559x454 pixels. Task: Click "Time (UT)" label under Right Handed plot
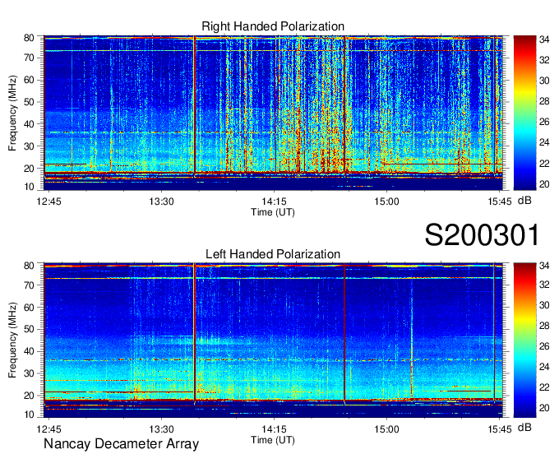coord(273,212)
